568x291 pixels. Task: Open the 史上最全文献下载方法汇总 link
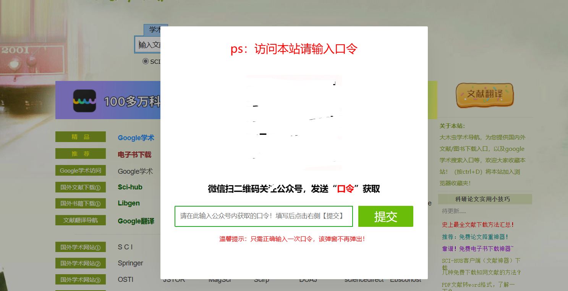(x=478, y=225)
